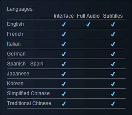Click the English Interface checkmark

coord(64,24)
